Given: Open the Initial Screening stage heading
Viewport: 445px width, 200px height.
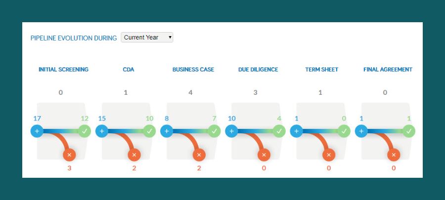Looking at the screenshot, I should point(64,70).
